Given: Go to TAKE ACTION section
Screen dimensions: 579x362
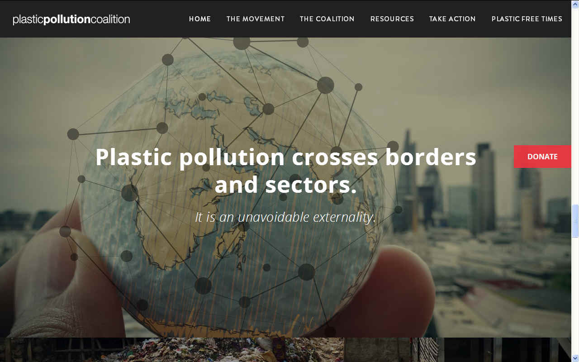Looking at the screenshot, I should (x=452, y=19).
